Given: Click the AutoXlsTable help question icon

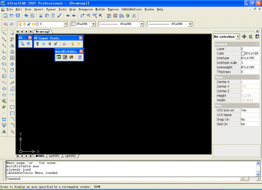Looking at the screenshot, I should pyautogui.click(x=80, y=57).
